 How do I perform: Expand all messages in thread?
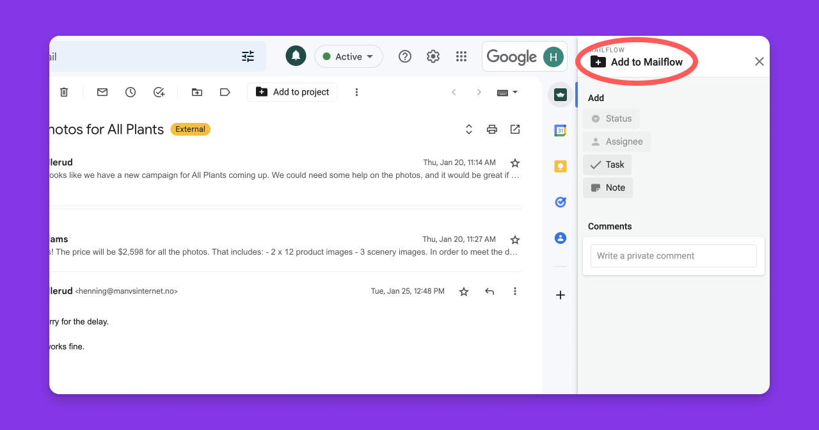tap(469, 129)
